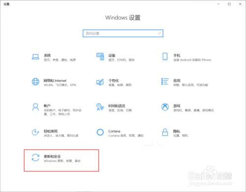Open the Time & Language (时间和语言) icon

pos(100,107)
